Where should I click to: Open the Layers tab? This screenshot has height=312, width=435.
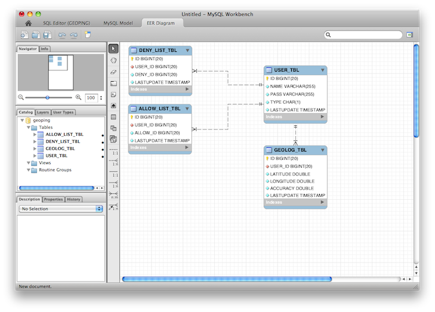(43, 112)
